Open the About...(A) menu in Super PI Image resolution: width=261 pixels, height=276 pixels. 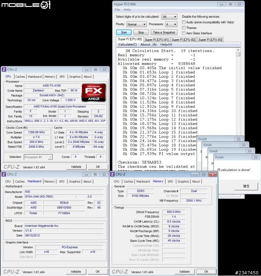pos(148,44)
